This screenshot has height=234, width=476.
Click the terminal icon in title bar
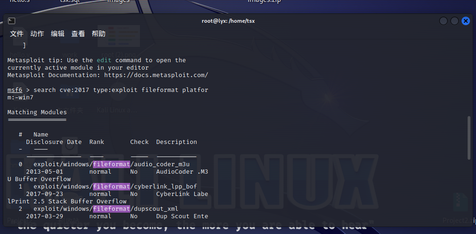(x=12, y=21)
